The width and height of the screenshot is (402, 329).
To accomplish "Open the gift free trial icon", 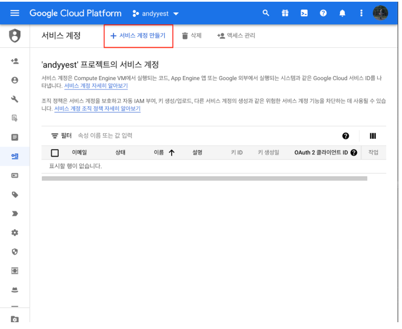I will [285, 13].
